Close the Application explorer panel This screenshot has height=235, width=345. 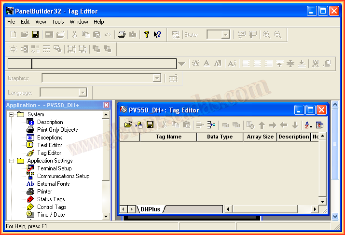[106, 105]
